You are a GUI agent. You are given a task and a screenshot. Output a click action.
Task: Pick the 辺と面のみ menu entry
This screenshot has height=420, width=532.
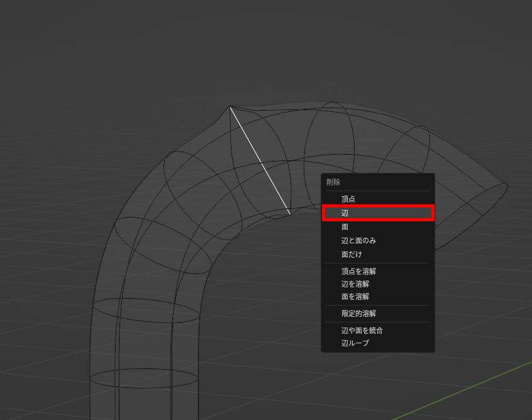358,241
